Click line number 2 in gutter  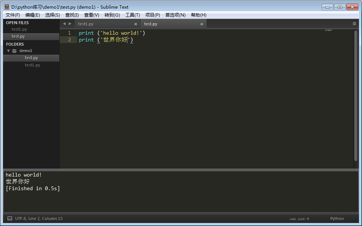point(69,40)
